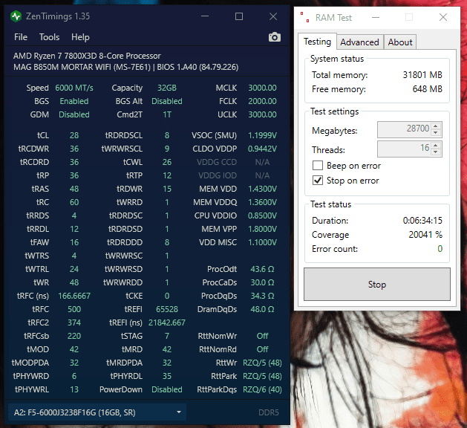Click the tWTRL value 24
Screen dimensions: 467x428
(x=74, y=269)
